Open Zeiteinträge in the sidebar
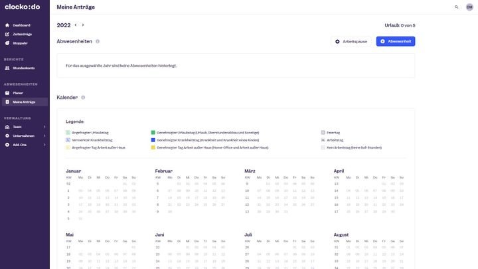Image resolution: width=478 pixels, height=269 pixels. [22, 34]
